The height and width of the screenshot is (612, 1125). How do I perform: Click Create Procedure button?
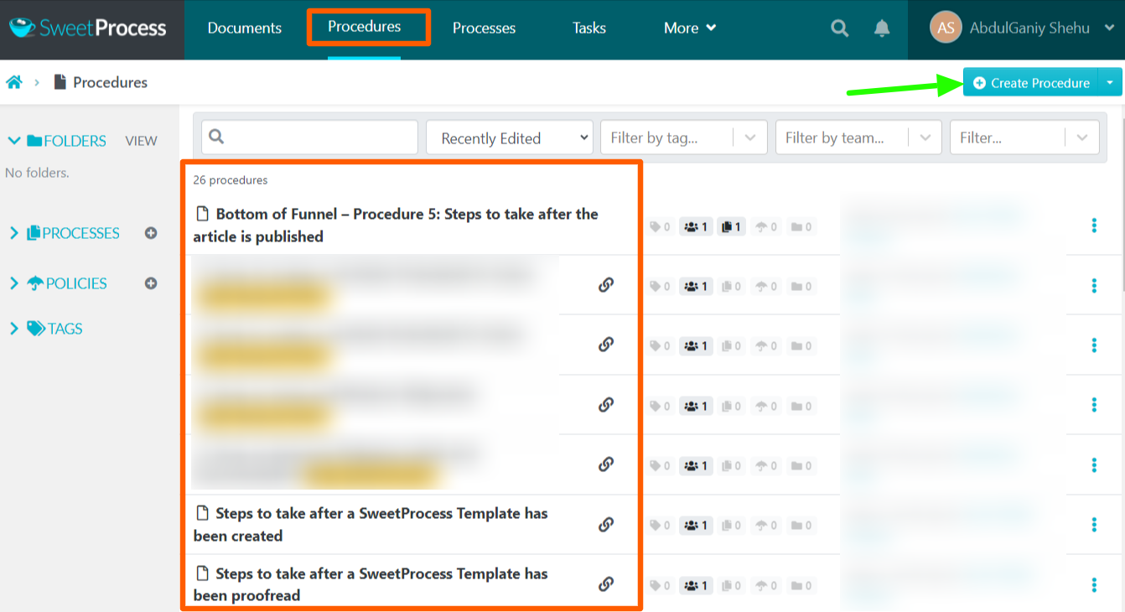click(1031, 82)
